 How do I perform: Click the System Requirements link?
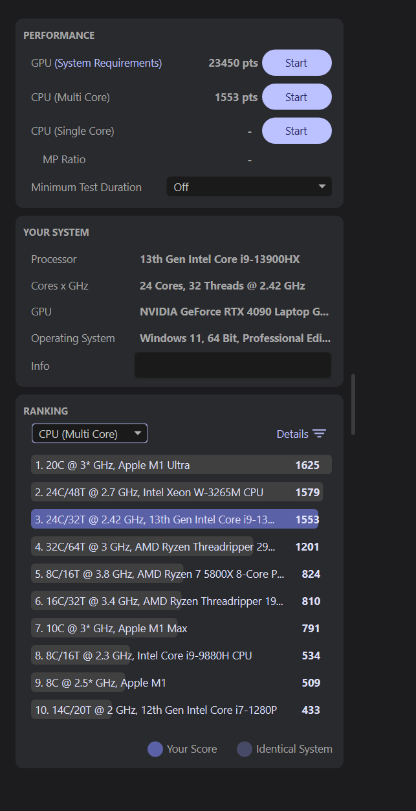pos(108,63)
